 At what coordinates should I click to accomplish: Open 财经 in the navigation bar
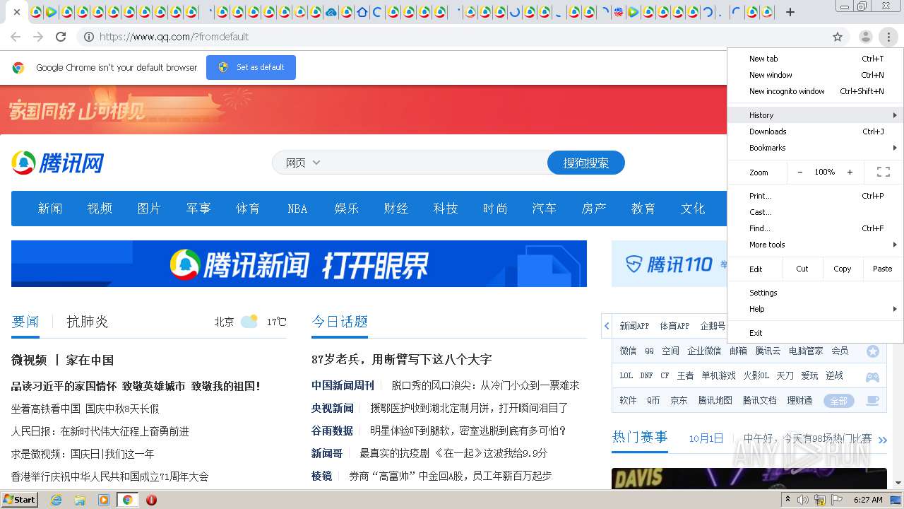[396, 209]
